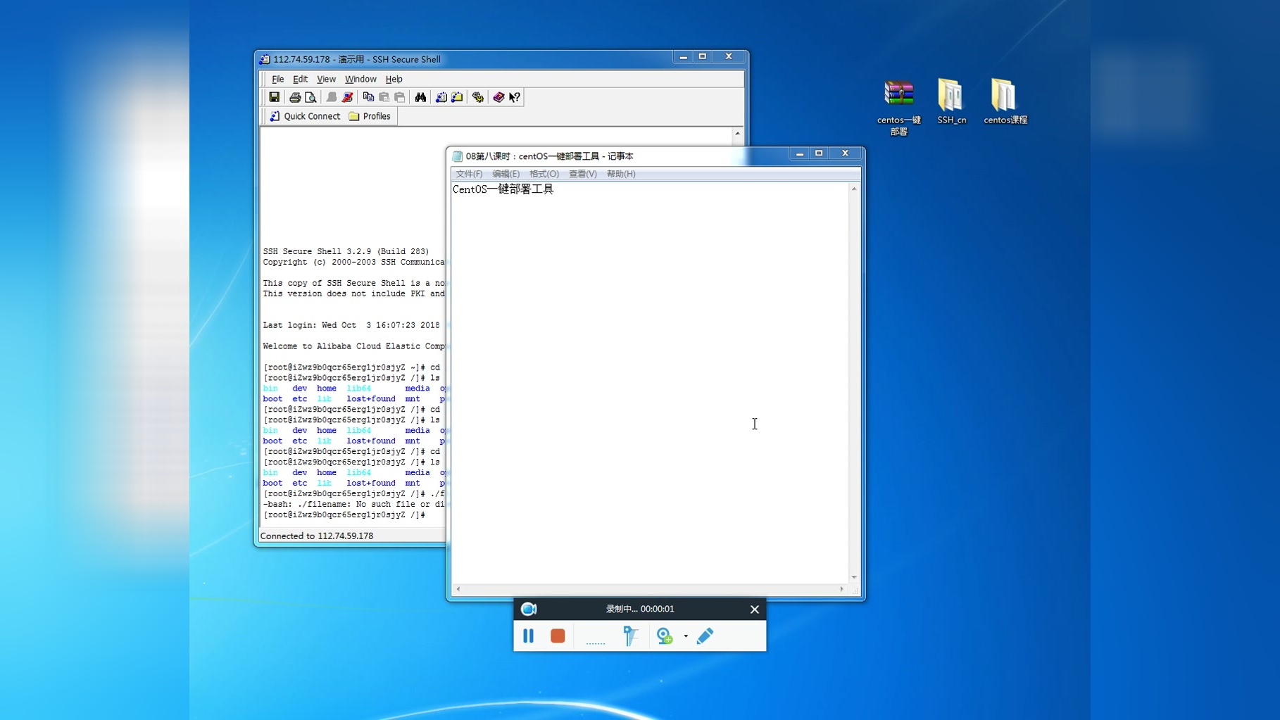Image resolution: width=1280 pixels, height=720 pixels.
Task: Click Notepad vertical scrollbar up arrow
Action: [x=854, y=189]
